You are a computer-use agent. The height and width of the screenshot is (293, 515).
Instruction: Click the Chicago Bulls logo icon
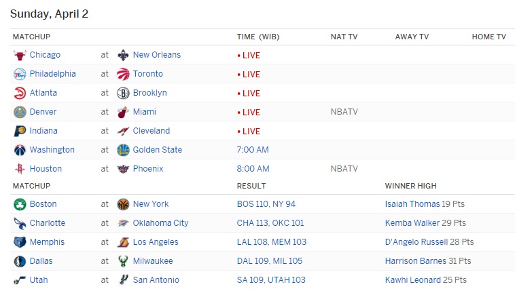pyautogui.click(x=20, y=55)
